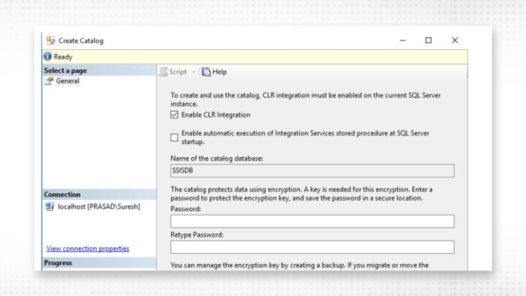
Task: Click the 'Password:' label
Action: [185, 209]
